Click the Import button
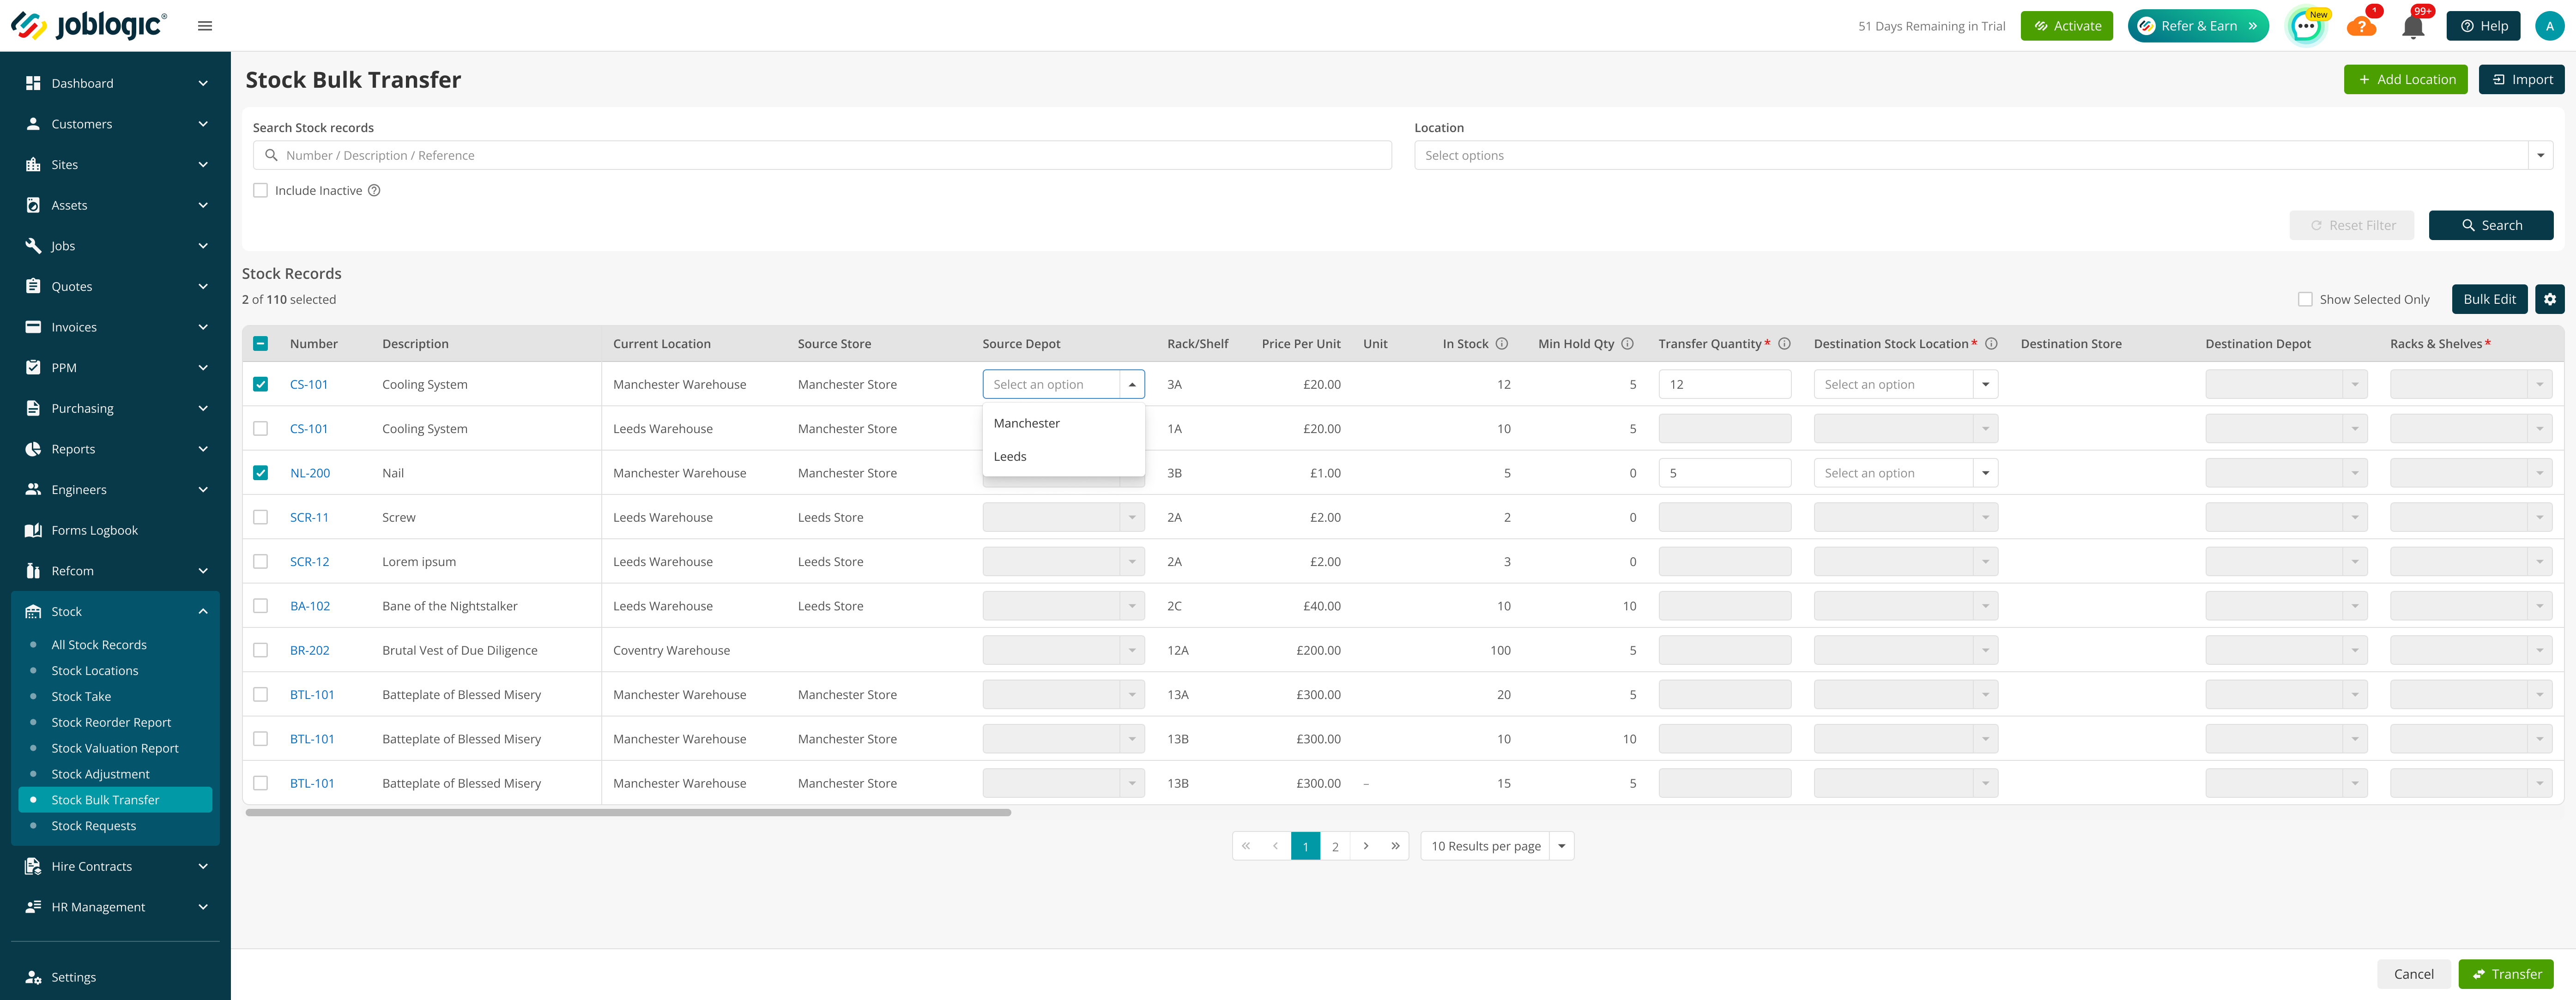Image resolution: width=2576 pixels, height=1000 pixels. (x=2521, y=79)
